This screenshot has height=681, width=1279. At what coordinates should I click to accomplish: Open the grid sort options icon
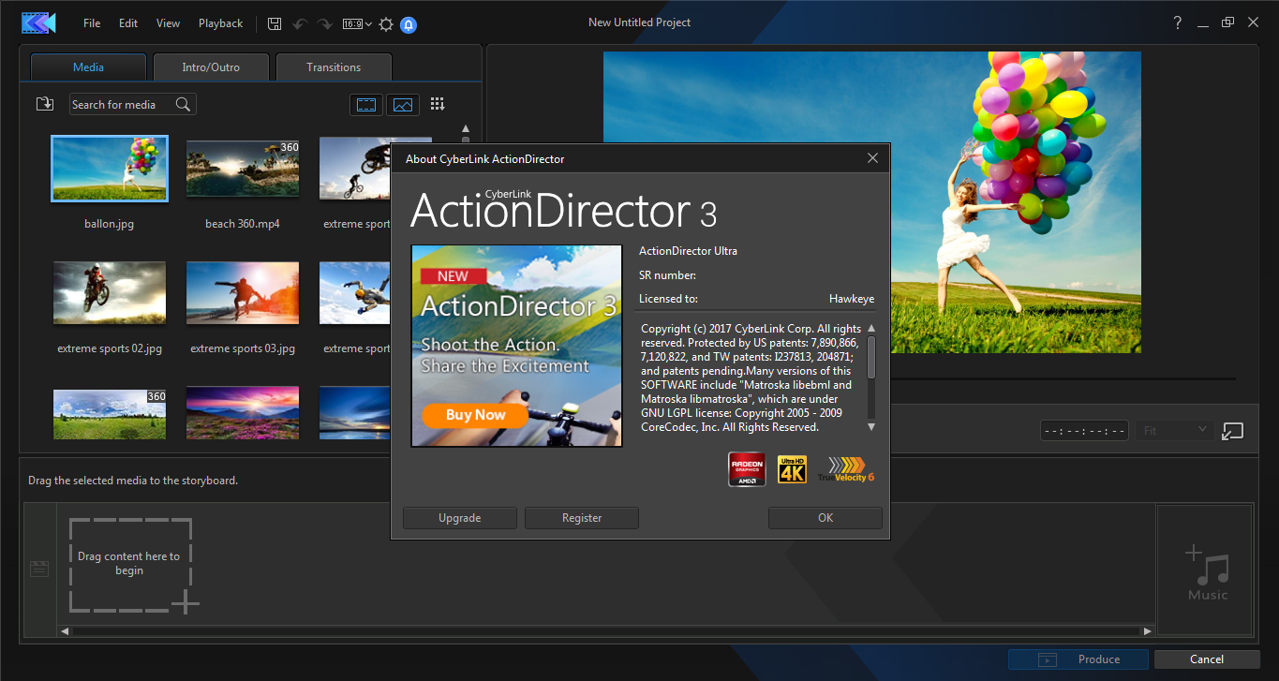coord(437,104)
